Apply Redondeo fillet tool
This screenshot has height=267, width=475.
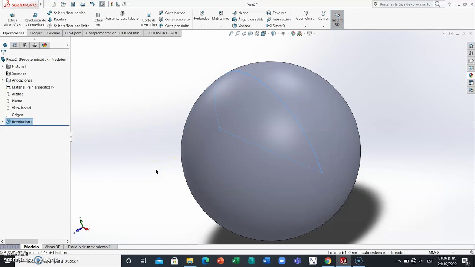tap(202, 16)
